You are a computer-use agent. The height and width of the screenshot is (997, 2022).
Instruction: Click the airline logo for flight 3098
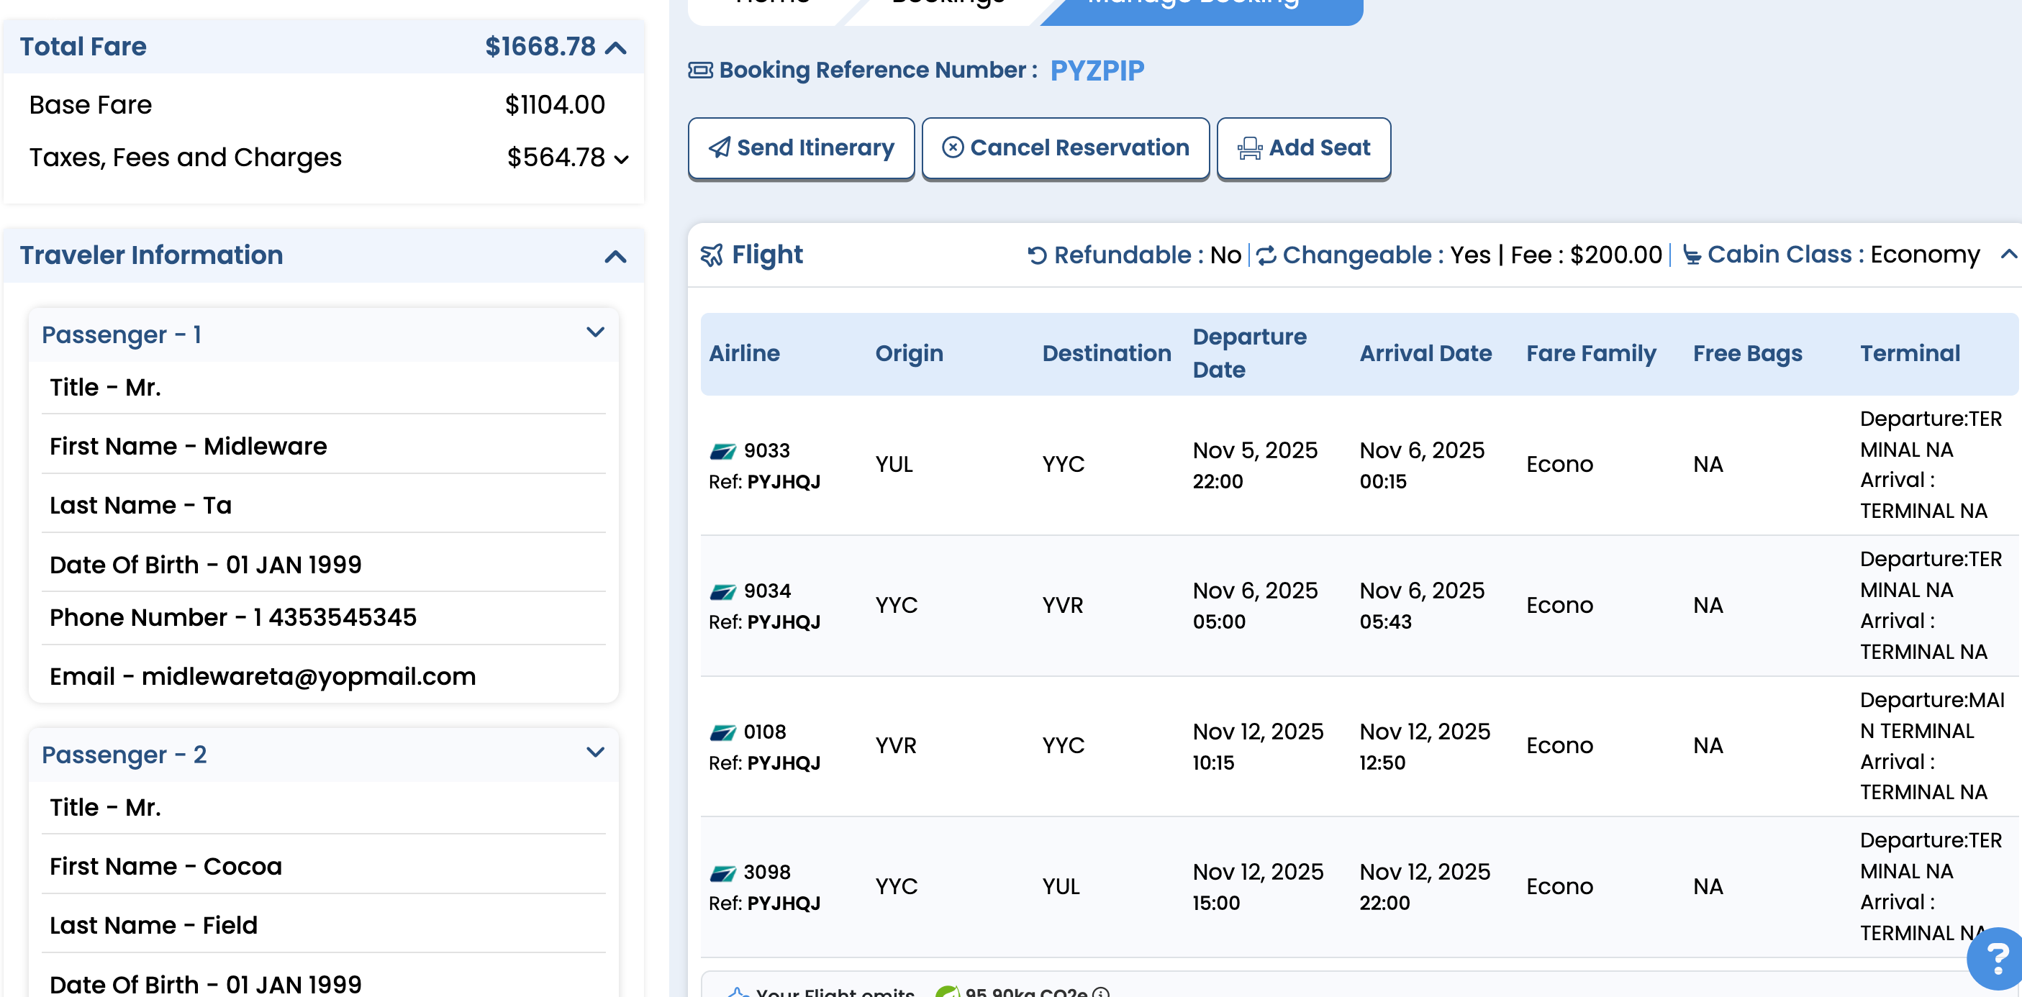tap(722, 873)
